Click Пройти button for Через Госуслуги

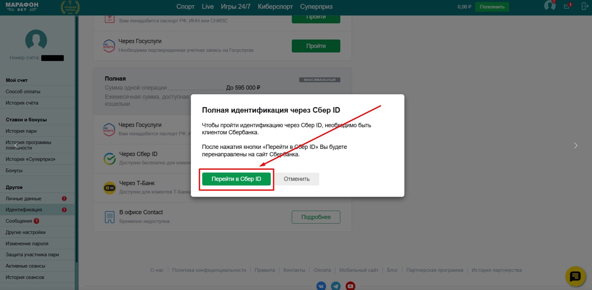[x=316, y=46]
